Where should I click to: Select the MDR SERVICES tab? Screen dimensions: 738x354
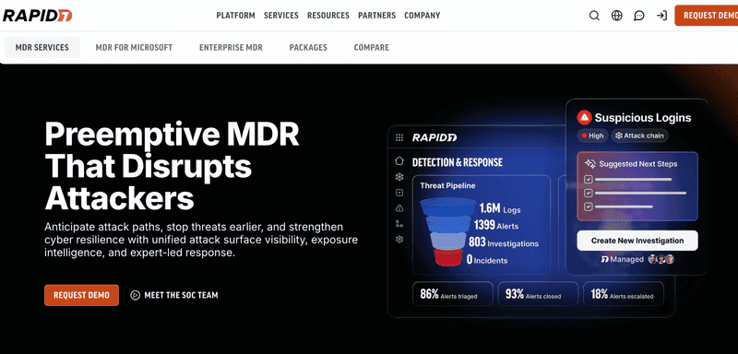click(x=42, y=48)
